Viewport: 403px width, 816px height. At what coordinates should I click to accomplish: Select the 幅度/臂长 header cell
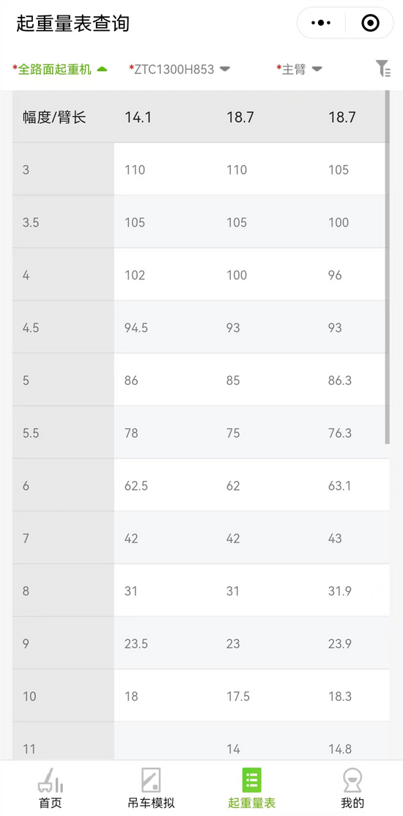point(54,117)
